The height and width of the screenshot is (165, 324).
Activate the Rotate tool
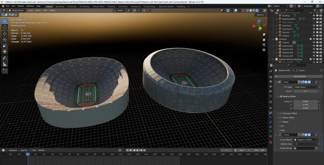[5, 40]
